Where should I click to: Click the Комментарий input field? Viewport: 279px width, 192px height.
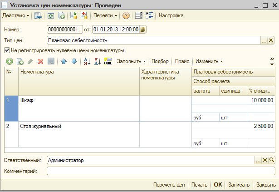tap(161, 171)
